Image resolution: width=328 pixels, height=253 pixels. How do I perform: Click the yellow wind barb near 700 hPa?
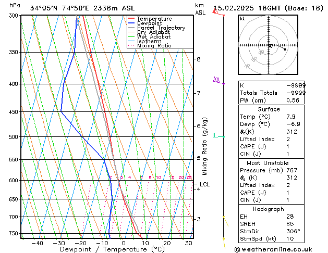(225, 221)
